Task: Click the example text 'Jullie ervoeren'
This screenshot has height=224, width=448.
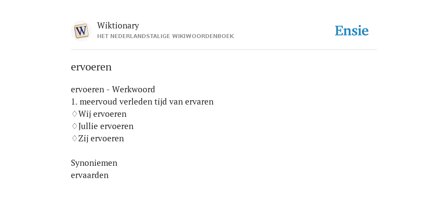Action: click(x=106, y=126)
